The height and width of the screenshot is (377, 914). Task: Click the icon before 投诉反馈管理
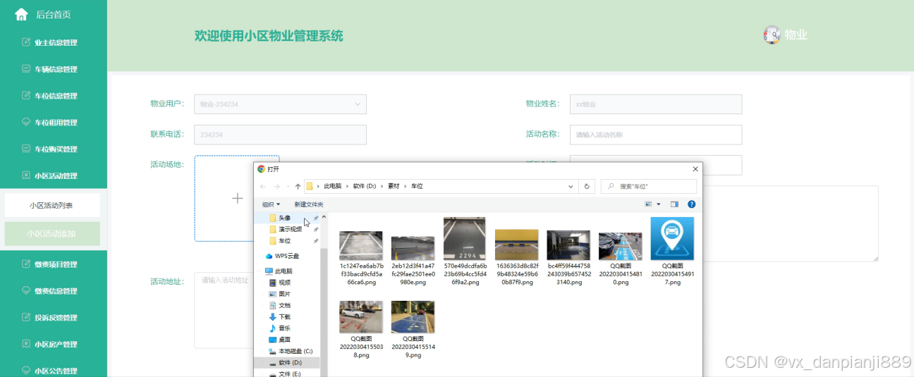pyautogui.click(x=27, y=318)
